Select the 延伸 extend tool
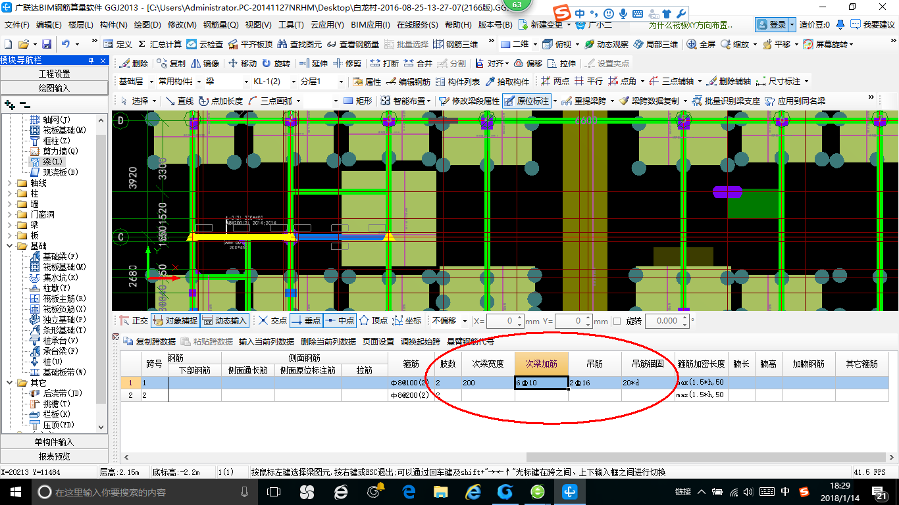The width and height of the screenshot is (899, 505). point(313,63)
